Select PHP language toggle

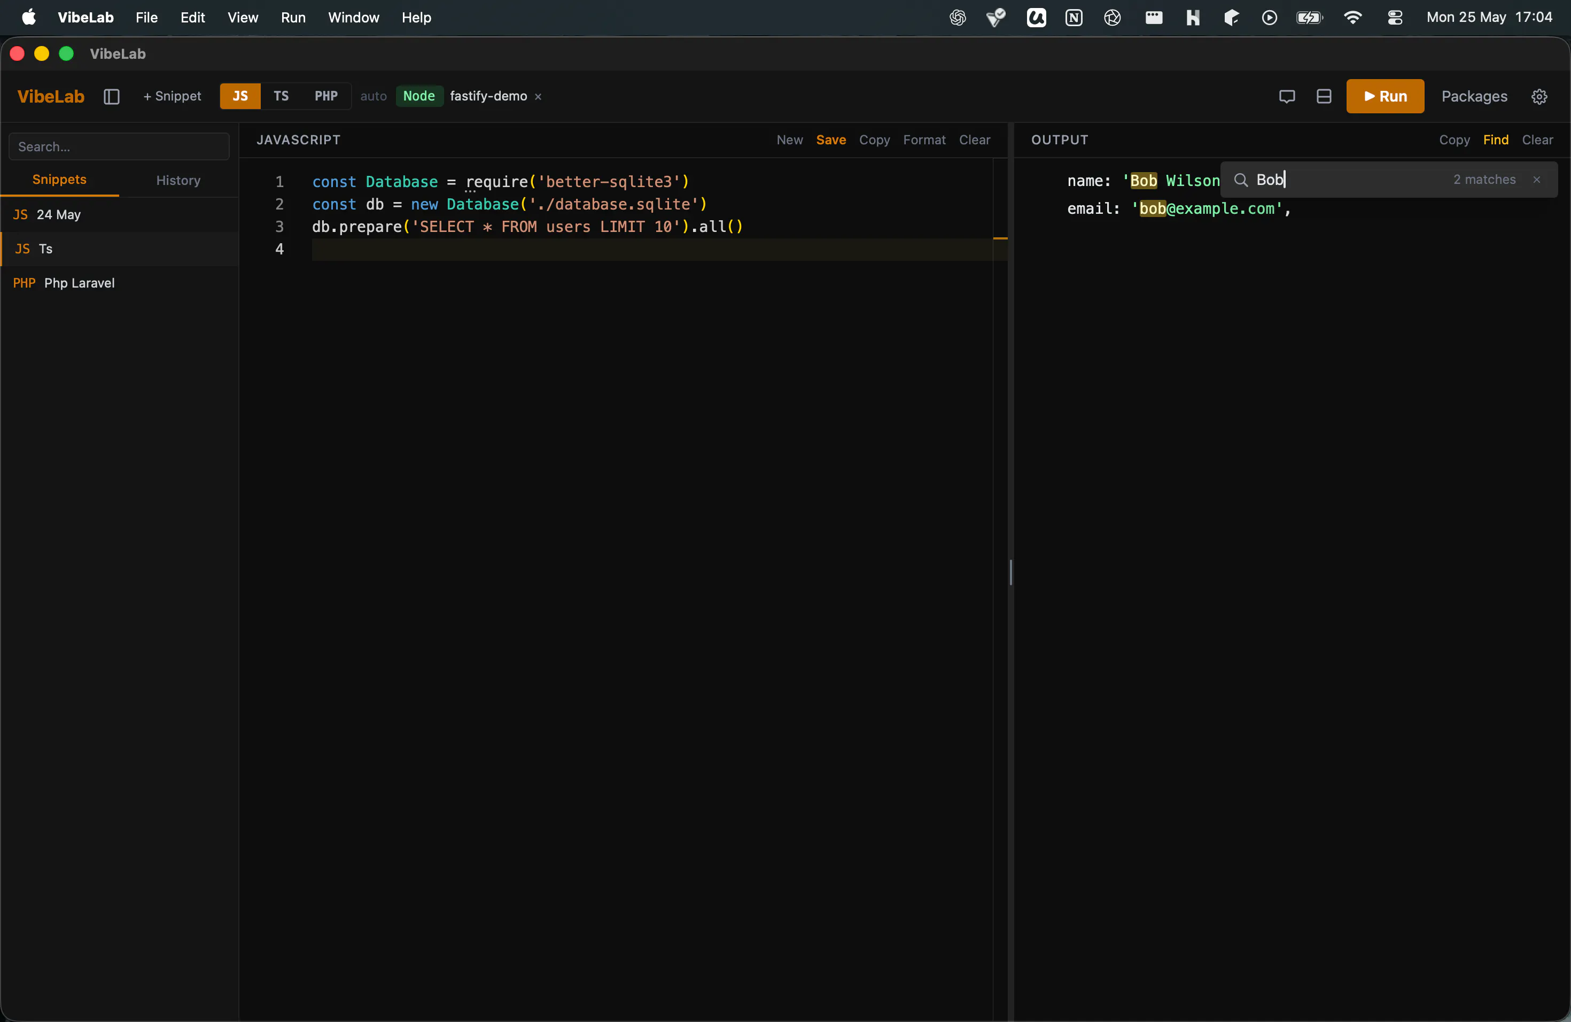tap(326, 96)
